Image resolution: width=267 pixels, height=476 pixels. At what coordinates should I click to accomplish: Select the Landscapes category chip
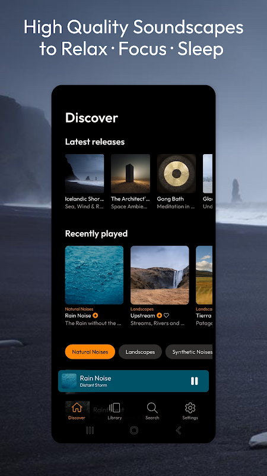(x=140, y=352)
